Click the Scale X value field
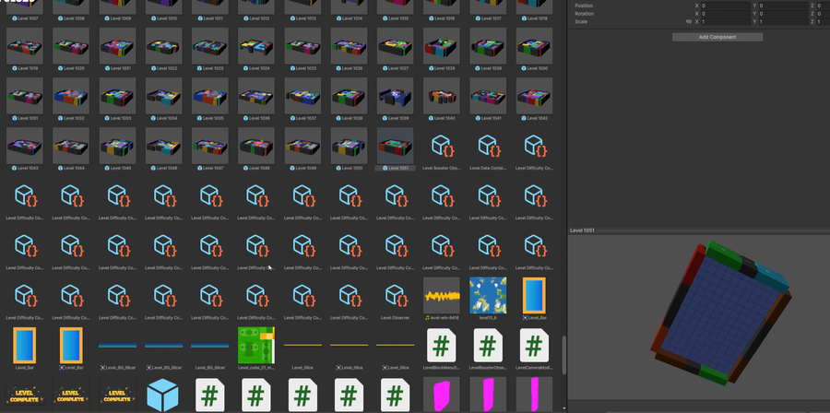The height and width of the screenshot is (413, 830). click(x=727, y=21)
